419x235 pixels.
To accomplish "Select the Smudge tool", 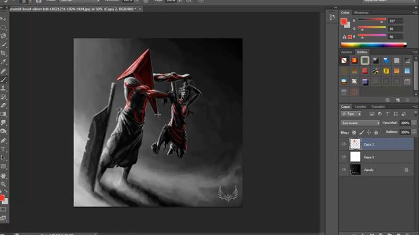I will click(3, 122).
